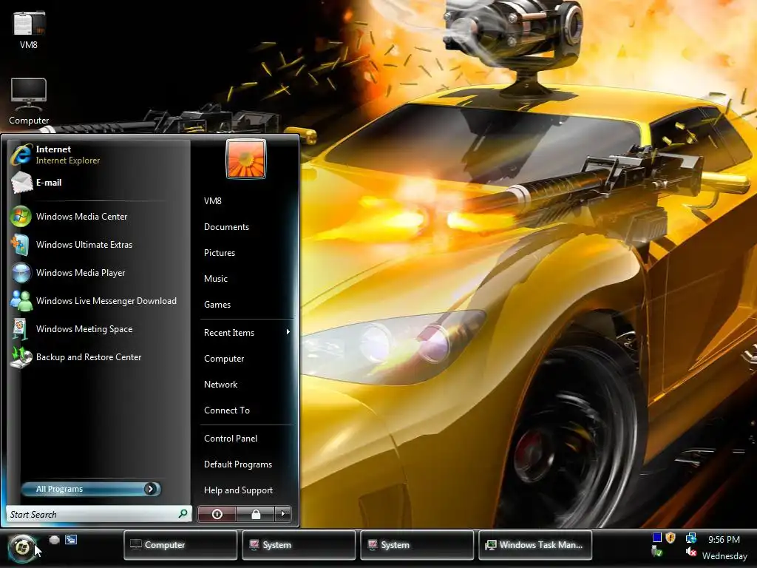This screenshot has height=568, width=757.
Task: Open VM8 user folder link
Action: point(212,201)
